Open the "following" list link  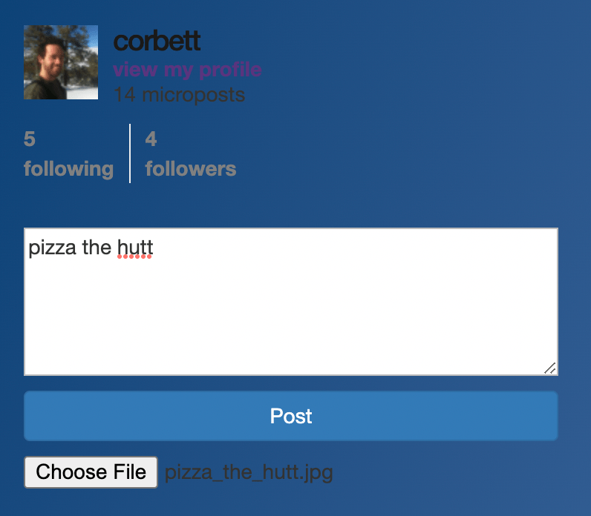coord(68,169)
